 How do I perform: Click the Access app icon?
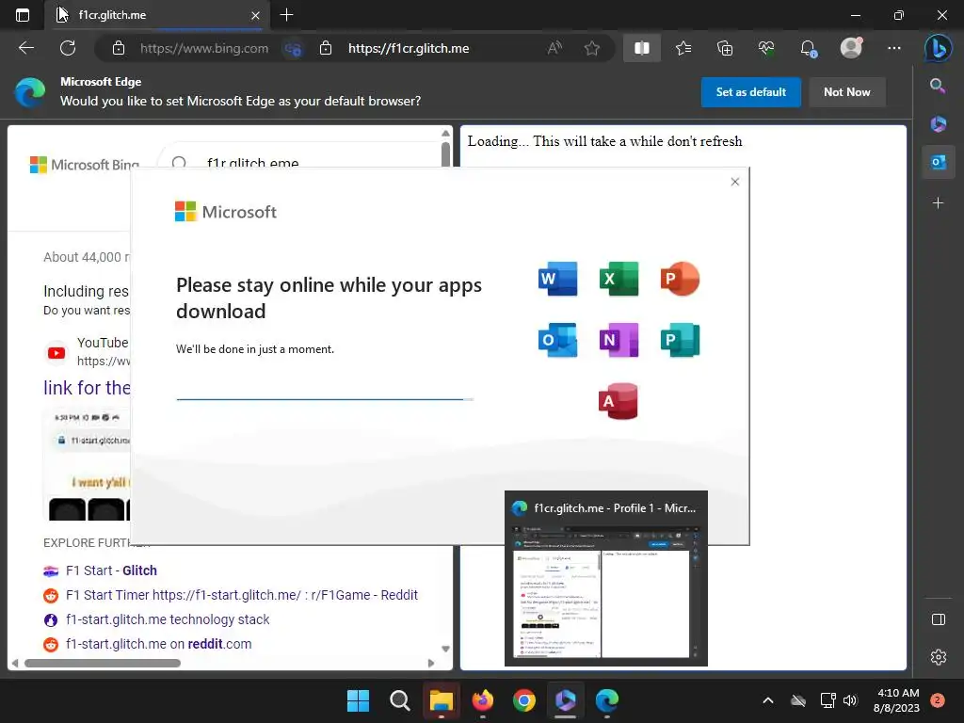point(619,401)
